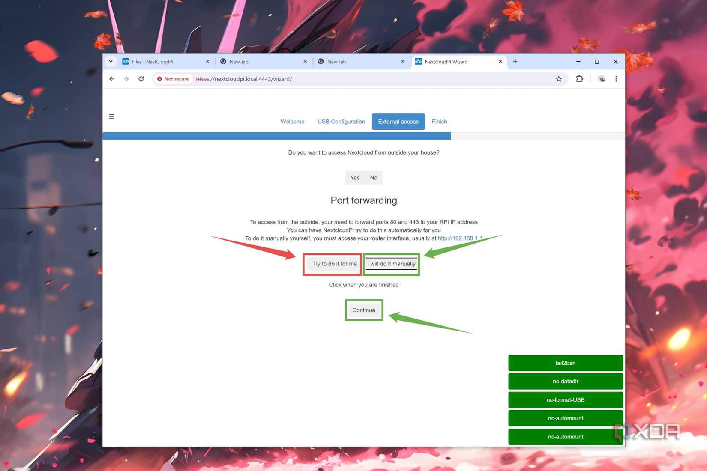The height and width of the screenshot is (471, 707).
Task: Open the tab search dropdown arrow
Action: (x=111, y=61)
